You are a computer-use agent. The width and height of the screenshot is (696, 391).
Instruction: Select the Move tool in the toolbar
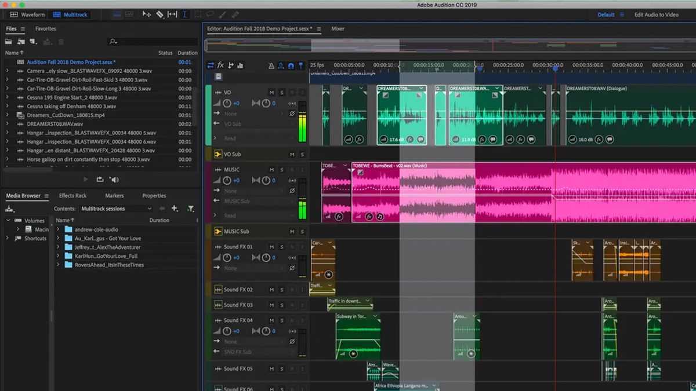(147, 14)
